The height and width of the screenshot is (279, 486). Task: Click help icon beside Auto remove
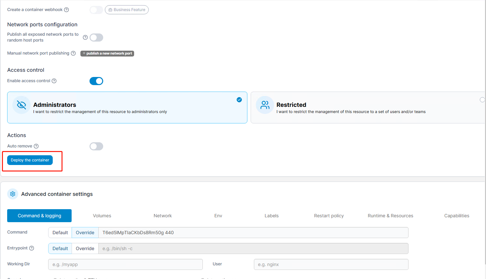pos(36,146)
